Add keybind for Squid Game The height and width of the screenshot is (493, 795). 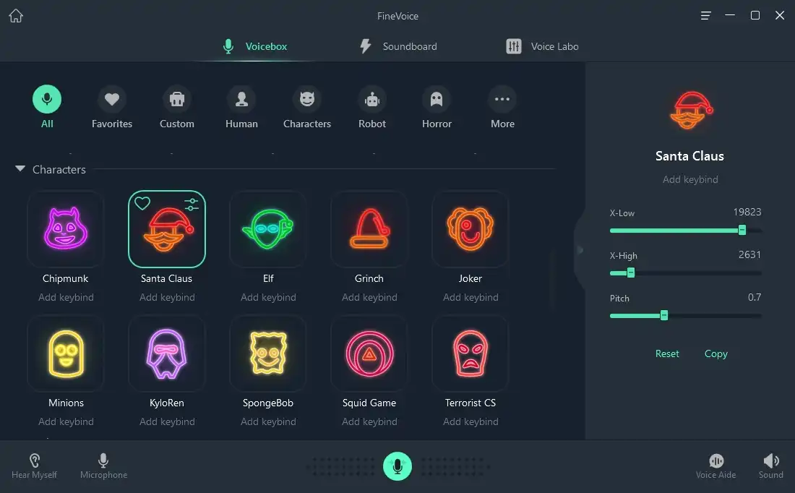click(369, 421)
